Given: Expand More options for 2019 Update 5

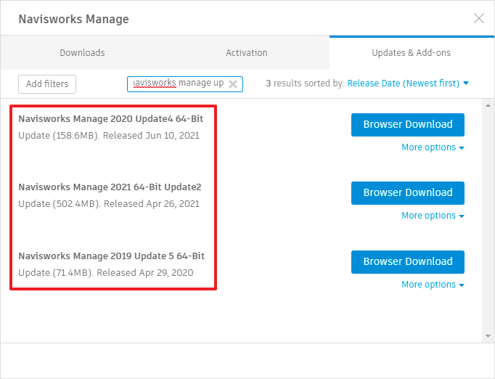Looking at the screenshot, I should pyautogui.click(x=433, y=285).
